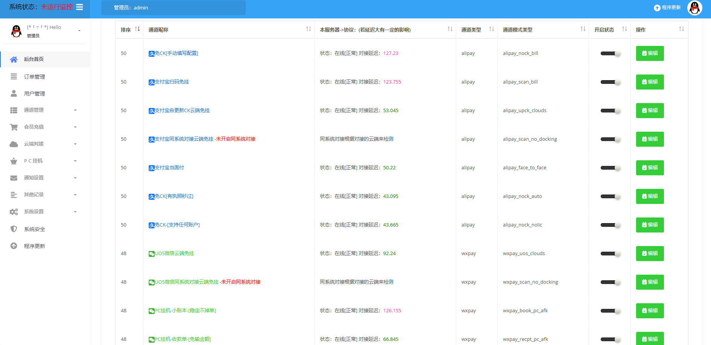The height and width of the screenshot is (345, 711).
Task: Click 编辑 button for alipay_nock_bill row
Action: 650,53
